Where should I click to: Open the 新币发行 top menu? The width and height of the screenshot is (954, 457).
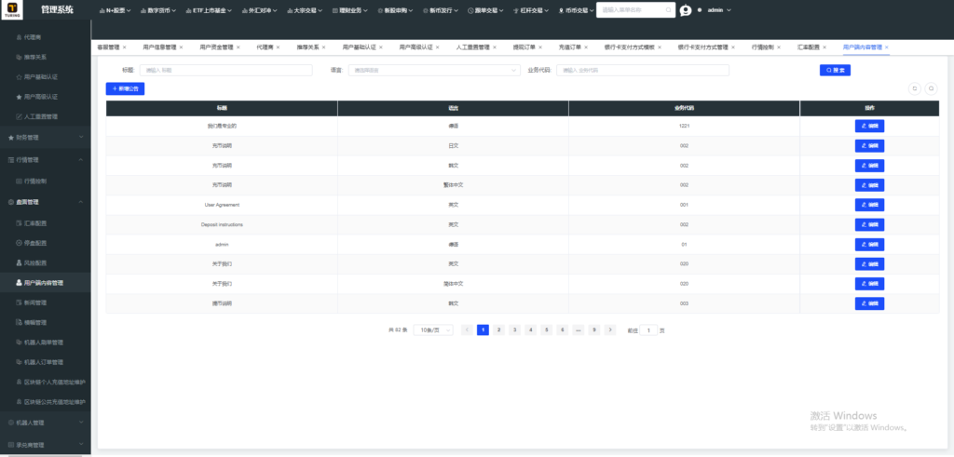[x=442, y=10]
